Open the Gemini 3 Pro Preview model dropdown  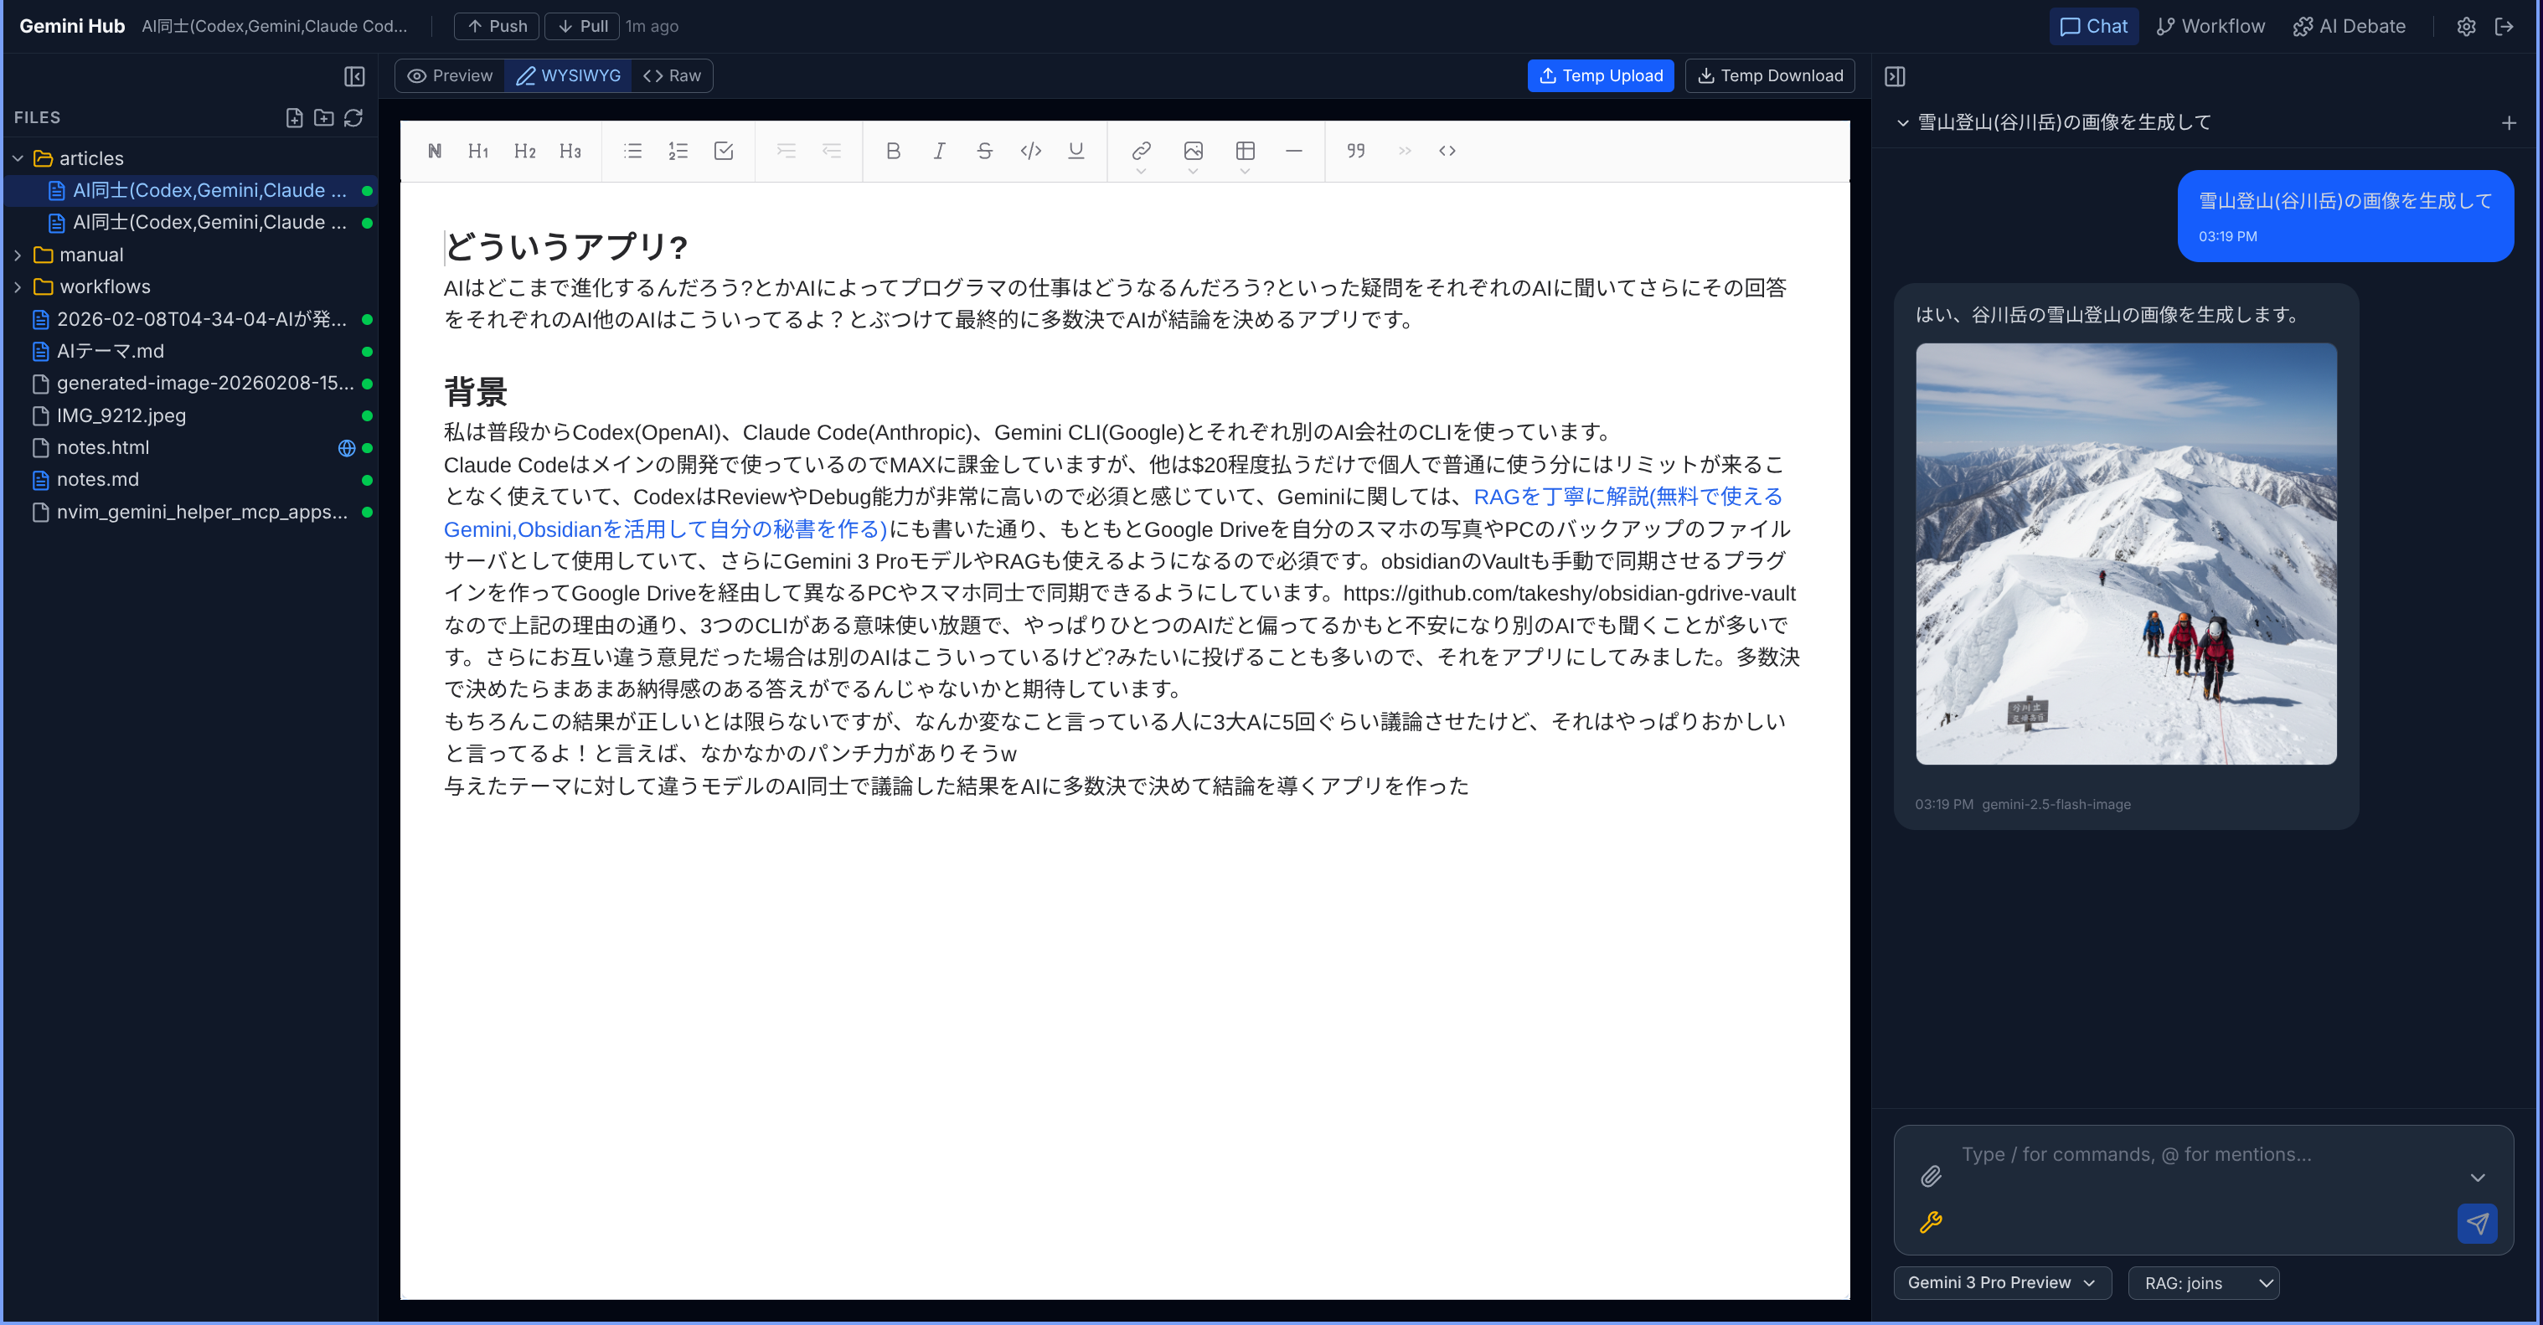pyautogui.click(x=2001, y=1281)
